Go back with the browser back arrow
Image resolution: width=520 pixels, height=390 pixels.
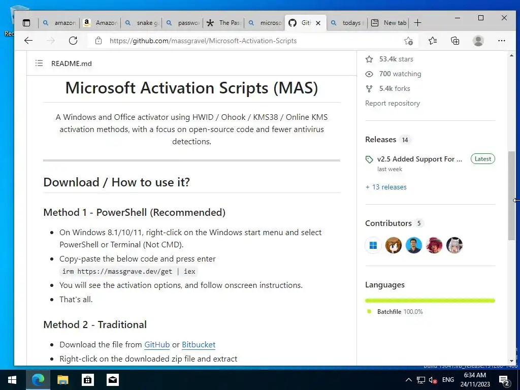(28, 41)
